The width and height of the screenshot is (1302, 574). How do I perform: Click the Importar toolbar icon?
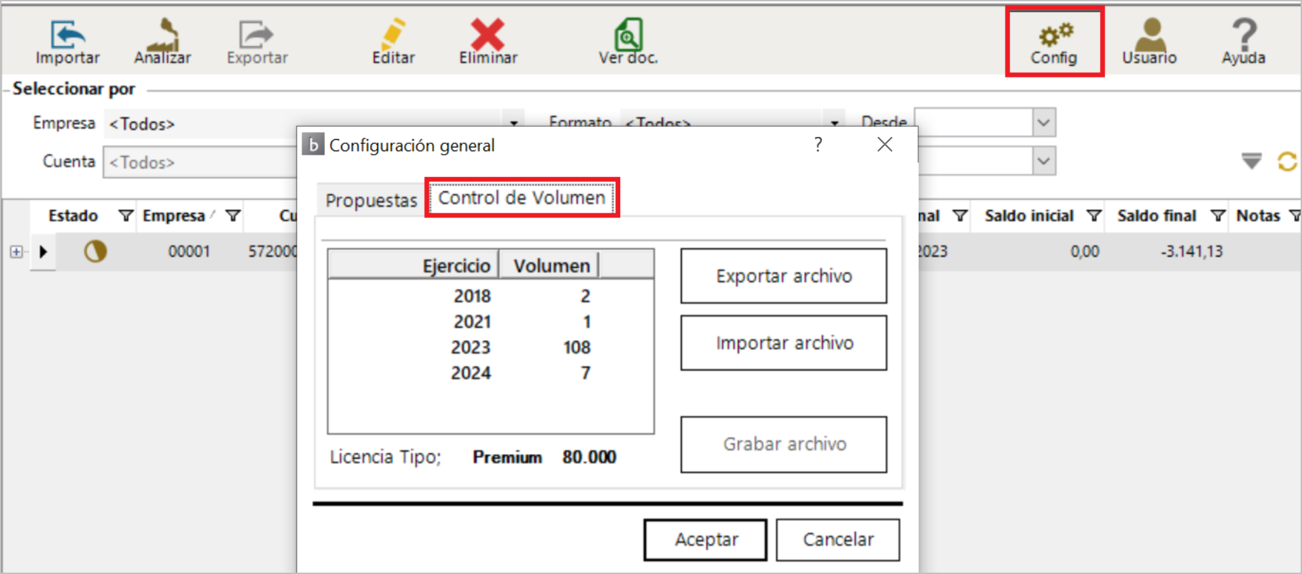tap(67, 42)
